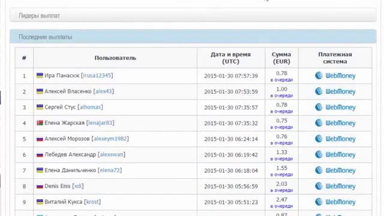Click в очереди status under amount 2.03
Viewport: 384px width, 216px height.
coord(281,190)
